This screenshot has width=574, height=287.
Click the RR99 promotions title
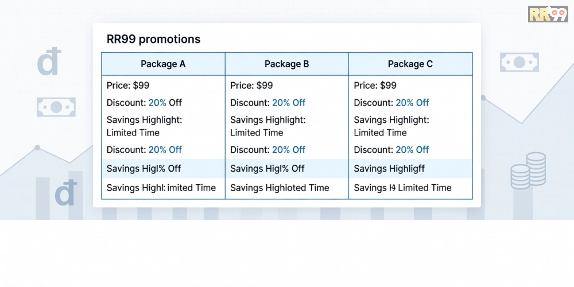[x=153, y=39]
